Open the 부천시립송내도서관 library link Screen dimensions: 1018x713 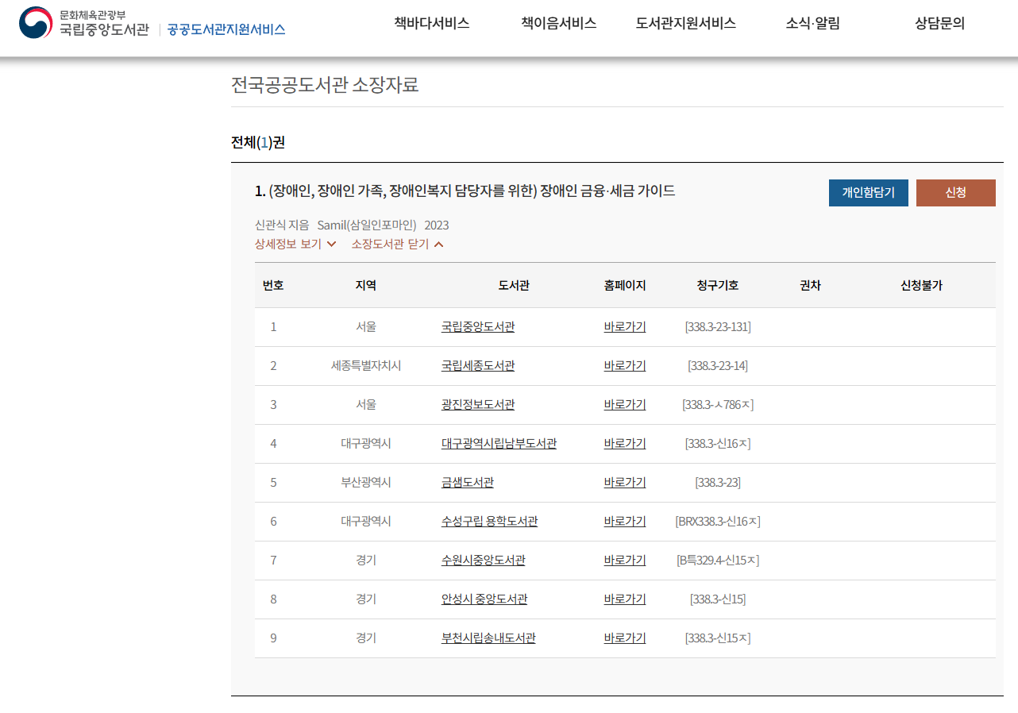488,638
